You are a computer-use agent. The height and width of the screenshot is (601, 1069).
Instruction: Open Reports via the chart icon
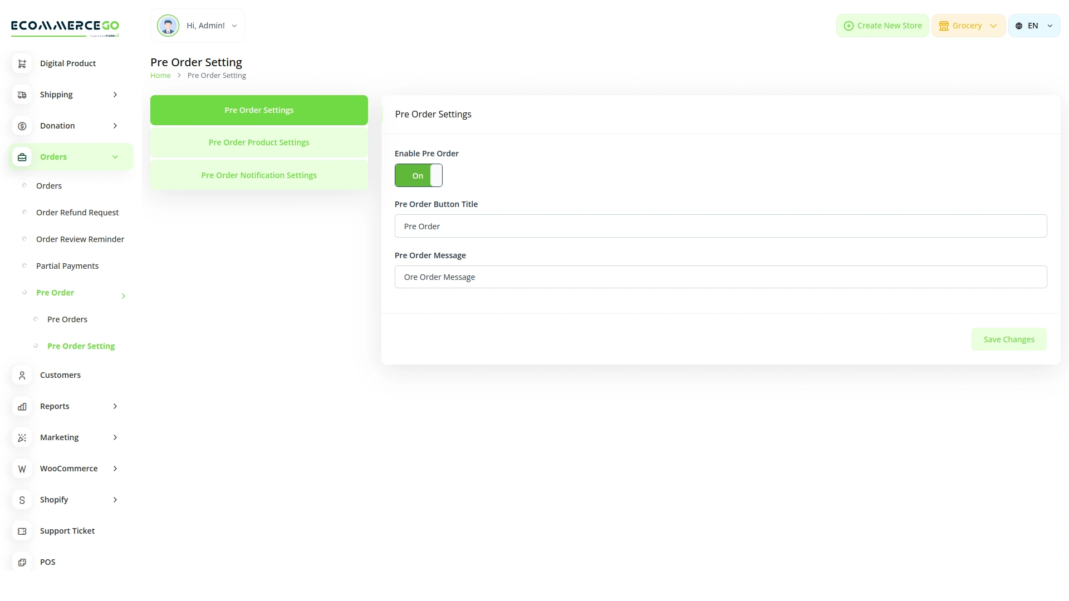pos(22,406)
